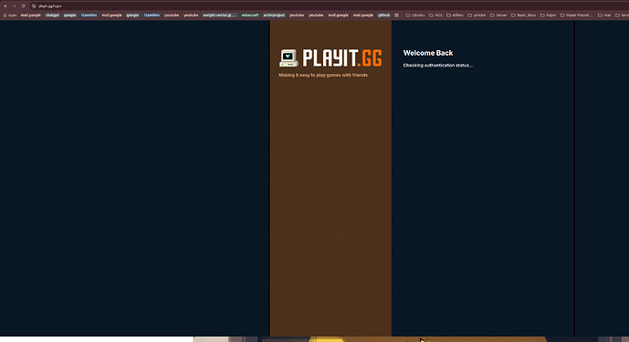The height and width of the screenshot is (342, 629).
Task: Go back using the browser back arrow
Action: (x=5, y=6)
